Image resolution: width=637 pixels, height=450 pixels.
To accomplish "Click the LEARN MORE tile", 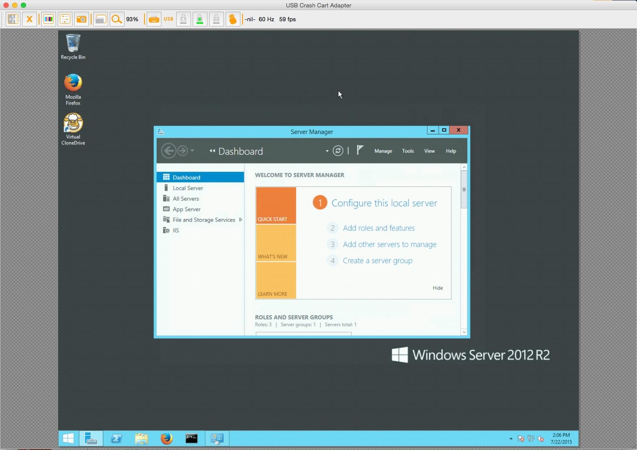I will 276,280.
